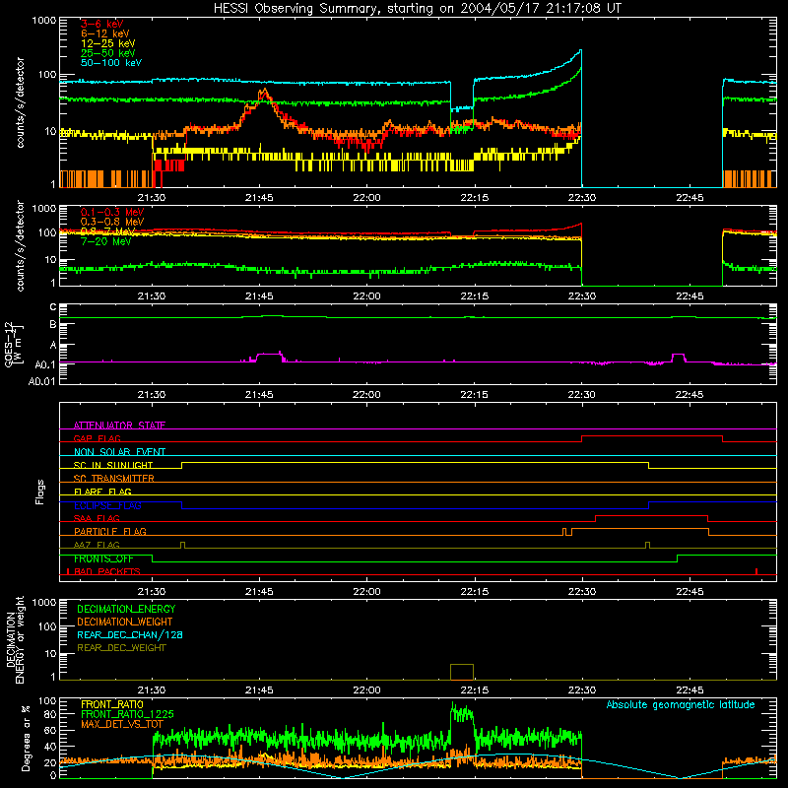Click the Absolute geomagnetic latitude label
Viewport: 788px width, 788px height.
pos(681,704)
